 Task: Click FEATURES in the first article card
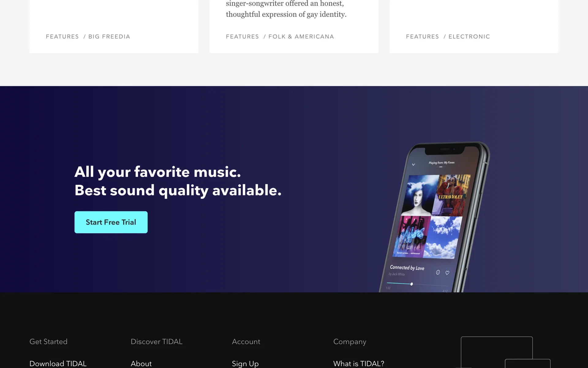point(62,36)
